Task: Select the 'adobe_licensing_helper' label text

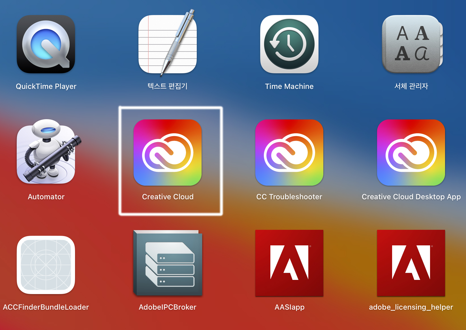Action: (x=411, y=307)
